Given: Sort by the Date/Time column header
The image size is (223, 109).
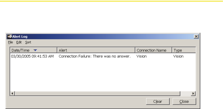Looking at the screenshot, I should pyautogui.click(x=33, y=50).
